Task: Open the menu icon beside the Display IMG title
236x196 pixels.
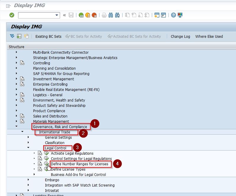Action: pos(8,6)
